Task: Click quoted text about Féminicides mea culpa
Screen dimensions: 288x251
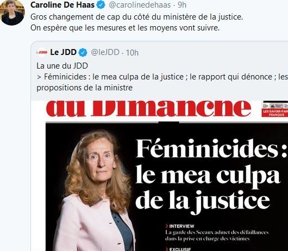Action: (162, 77)
